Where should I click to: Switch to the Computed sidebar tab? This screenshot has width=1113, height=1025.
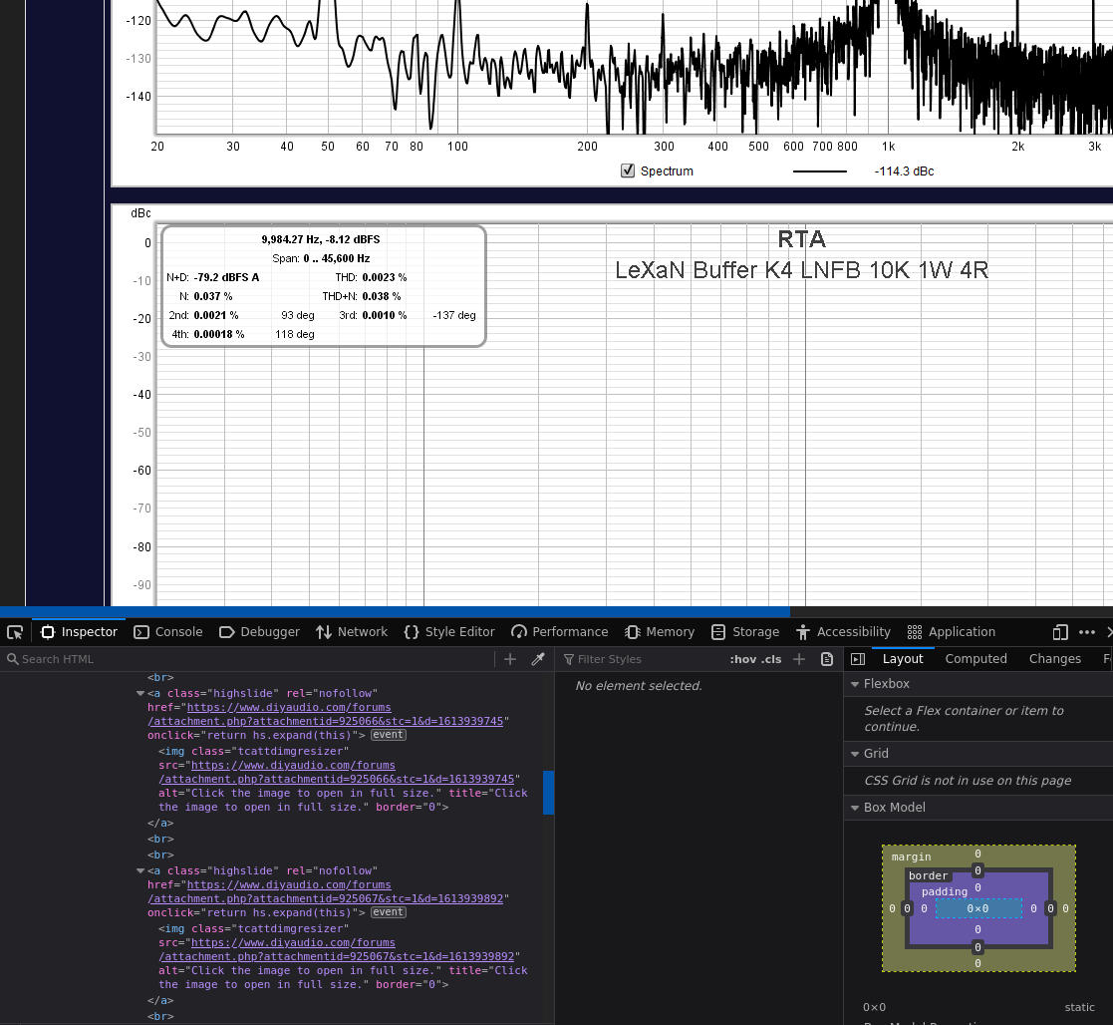pos(976,659)
